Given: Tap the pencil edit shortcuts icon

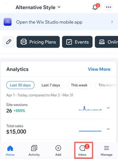Looking at the screenshot, I should (9, 42).
